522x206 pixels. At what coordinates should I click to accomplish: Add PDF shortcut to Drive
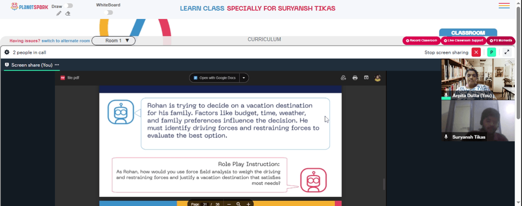coord(343,78)
